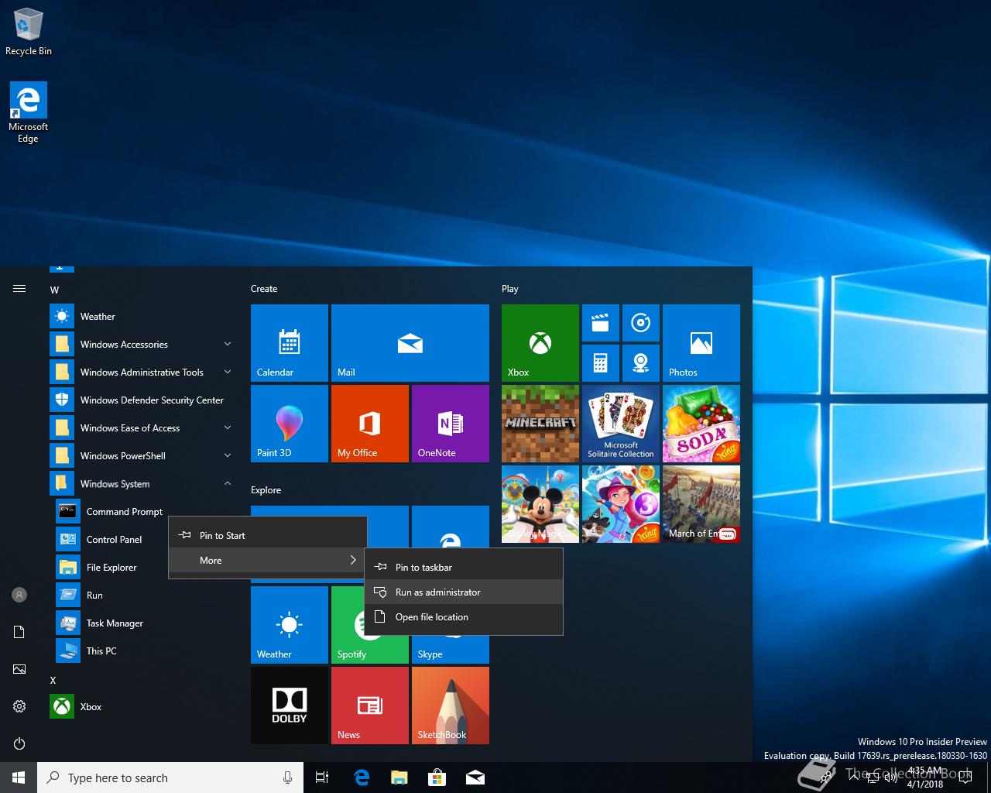Open Task View on the taskbar
Viewport: 991px width, 793px height.
pos(322,778)
